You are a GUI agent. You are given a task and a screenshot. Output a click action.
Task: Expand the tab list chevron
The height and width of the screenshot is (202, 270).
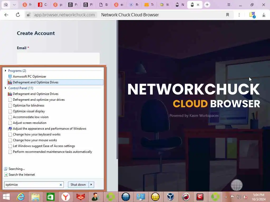14,5
